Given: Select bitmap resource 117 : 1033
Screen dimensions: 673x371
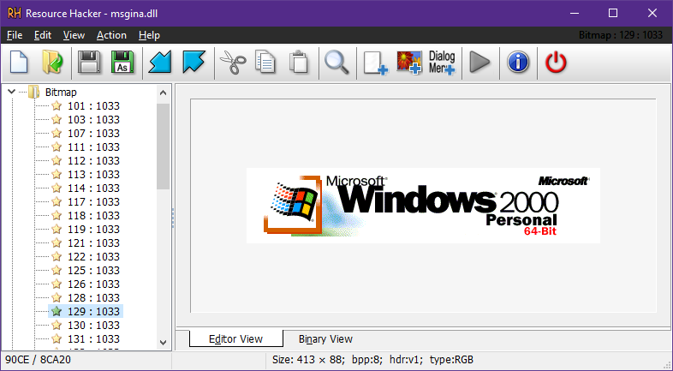Looking at the screenshot, I should pyautogui.click(x=93, y=202).
